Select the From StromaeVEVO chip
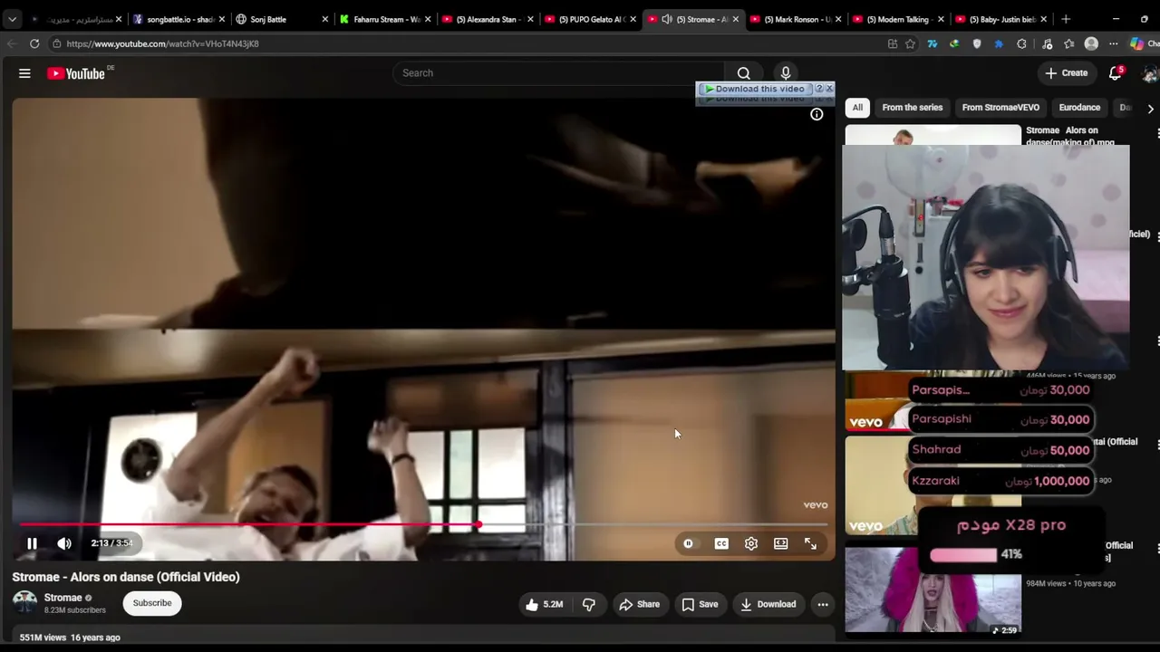Viewport: 1160px width, 652px height. coord(1000,108)
